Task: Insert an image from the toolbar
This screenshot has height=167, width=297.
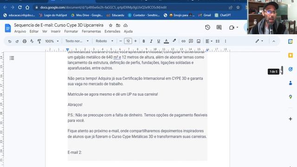Action: [199, 41]
